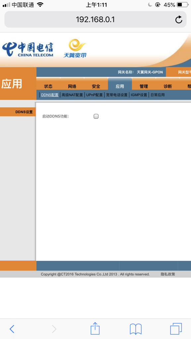Open the 管理 tab
The width and height of the screenshot is (191, 339).
coord(144,86)
